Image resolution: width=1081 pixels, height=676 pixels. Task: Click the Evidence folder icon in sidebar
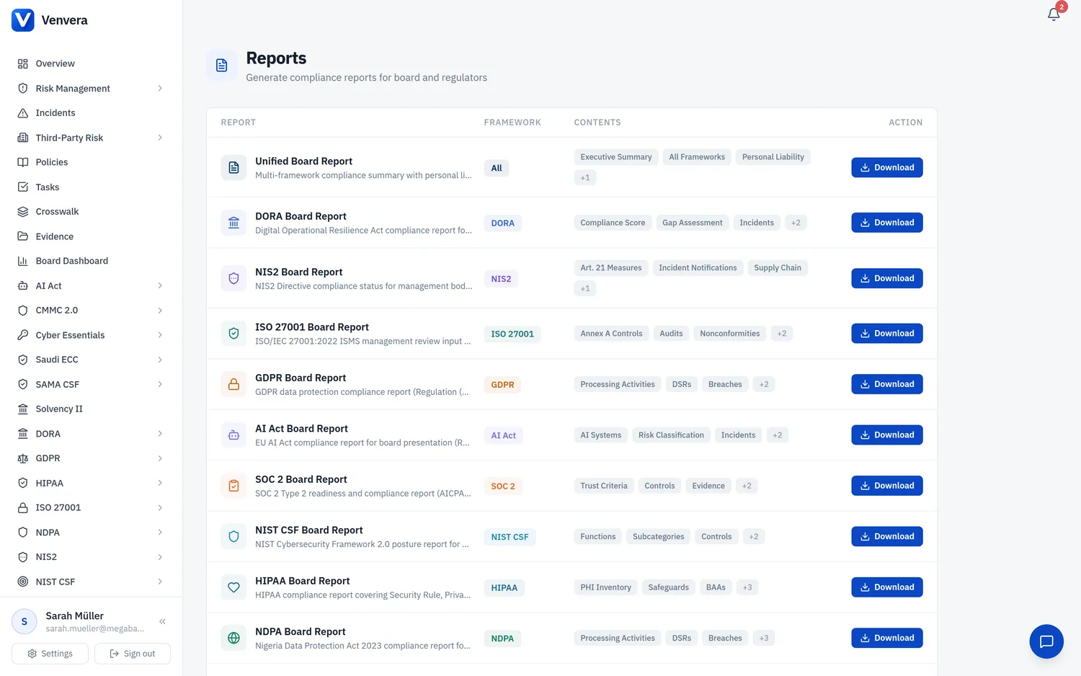pos(23,236)
